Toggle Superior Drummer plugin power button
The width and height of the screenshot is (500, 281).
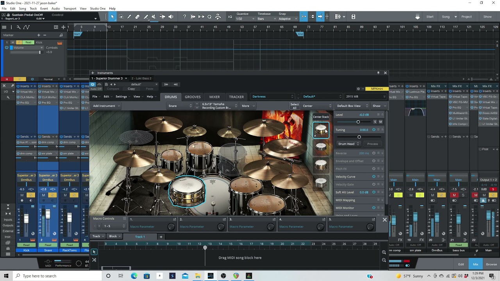pos(93,84)
